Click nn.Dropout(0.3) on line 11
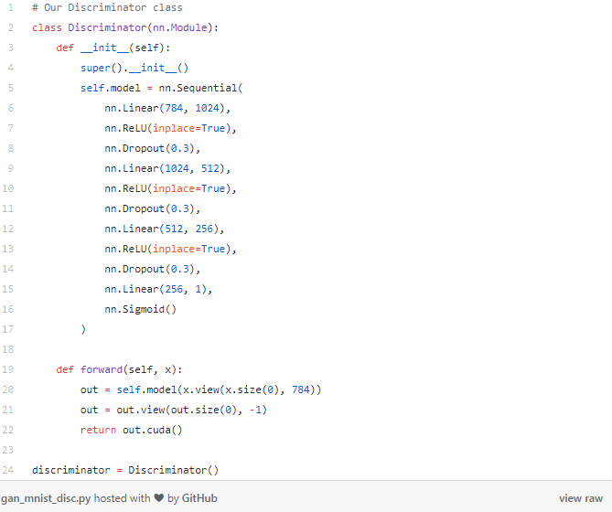The width and height of the screenshot is (612, 512). tap(152, 209)
